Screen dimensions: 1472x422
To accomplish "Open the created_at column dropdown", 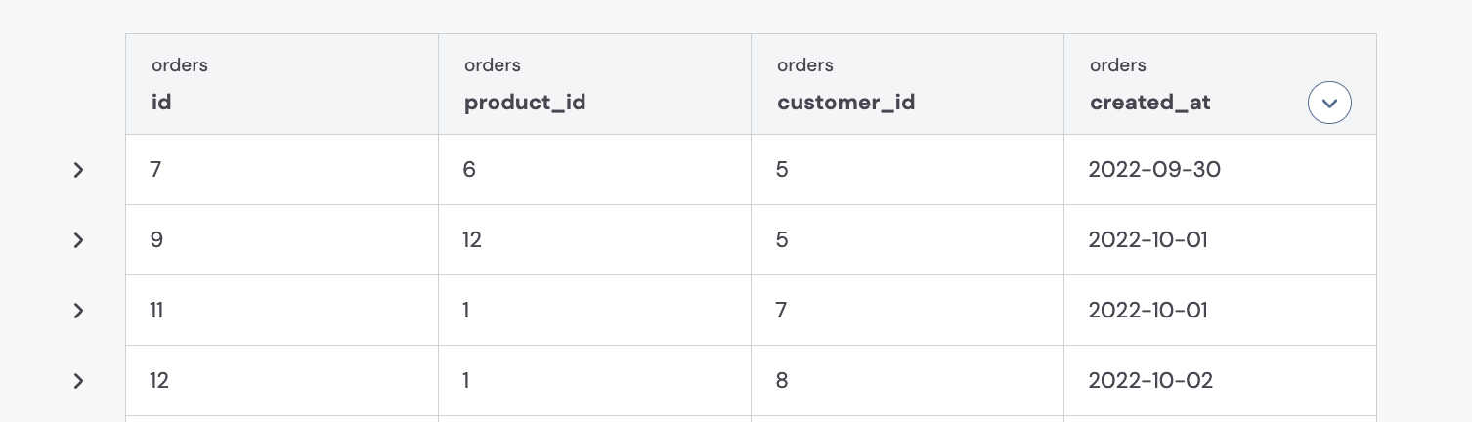I will (1329, 103).
